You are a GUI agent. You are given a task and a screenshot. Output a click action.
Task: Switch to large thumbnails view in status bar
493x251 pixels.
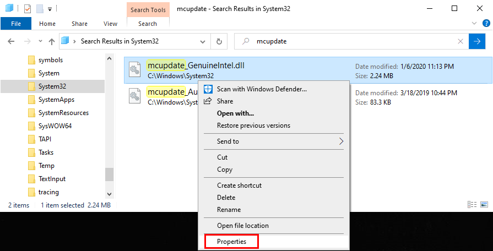coord(484,205)
